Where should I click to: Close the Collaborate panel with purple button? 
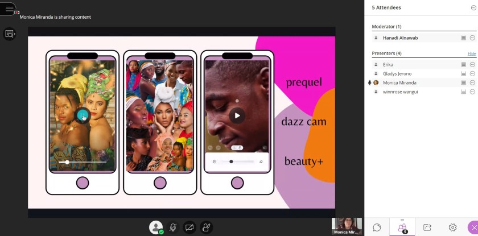(x=473, y=227)
